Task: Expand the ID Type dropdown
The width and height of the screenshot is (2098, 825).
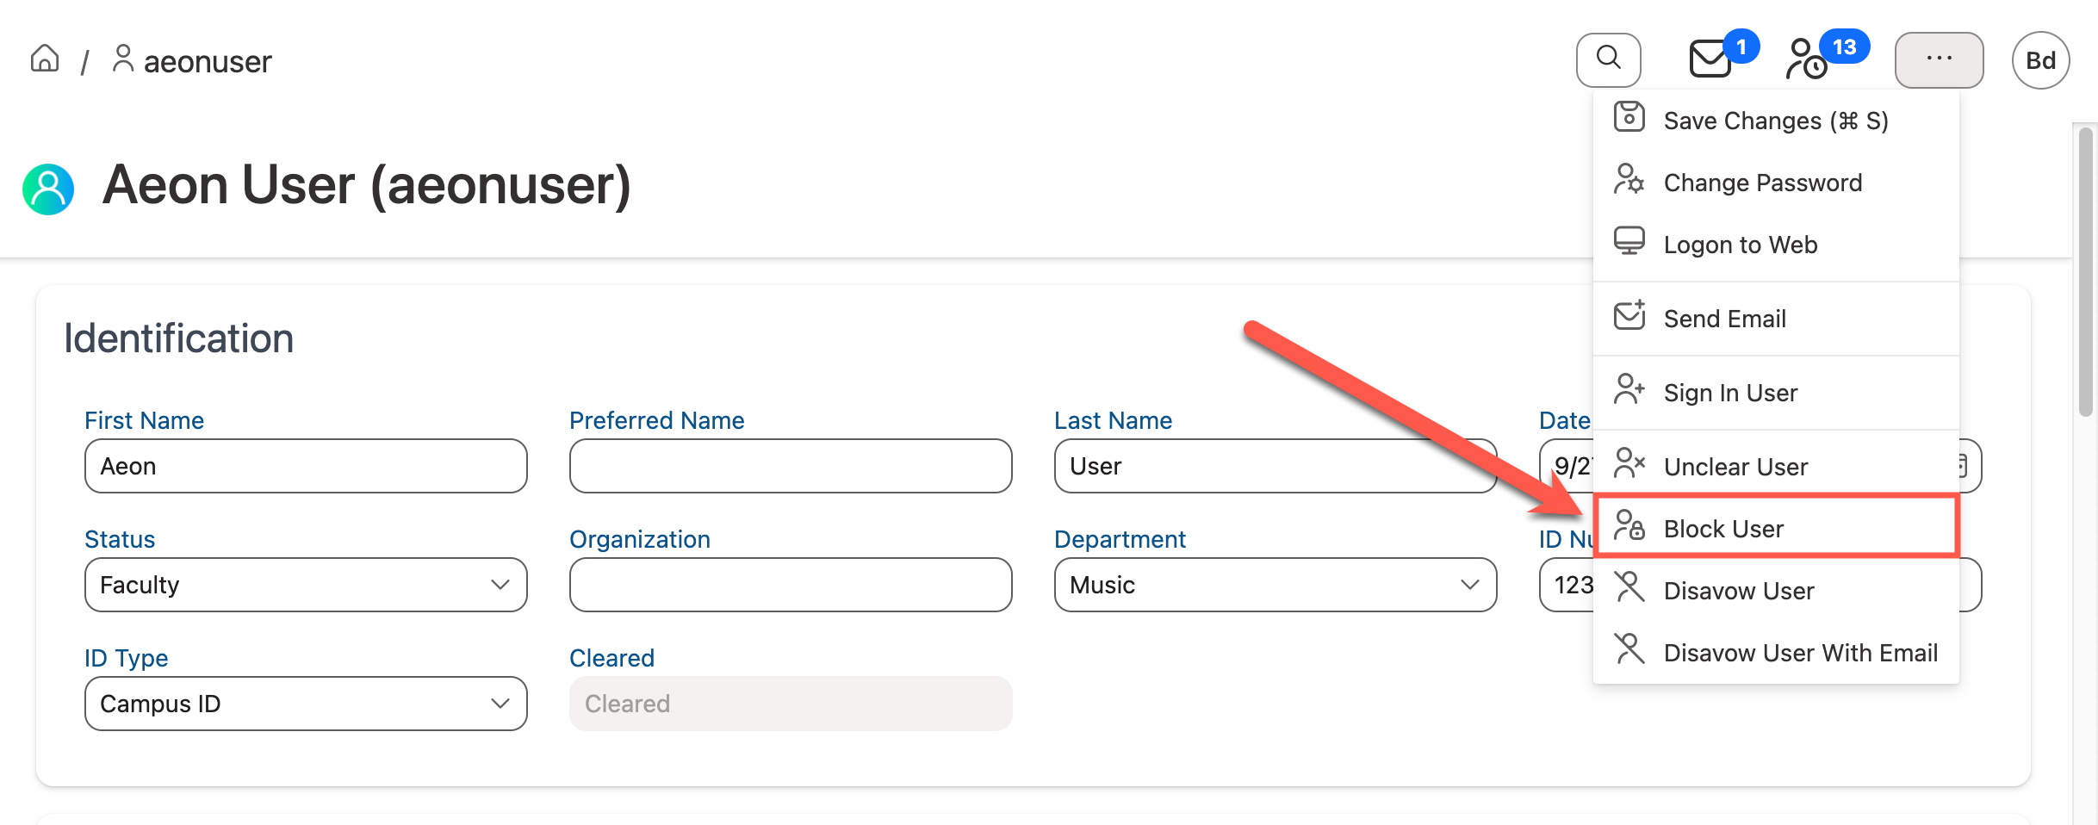Action: pyautogui.click(x=306, y=704)
